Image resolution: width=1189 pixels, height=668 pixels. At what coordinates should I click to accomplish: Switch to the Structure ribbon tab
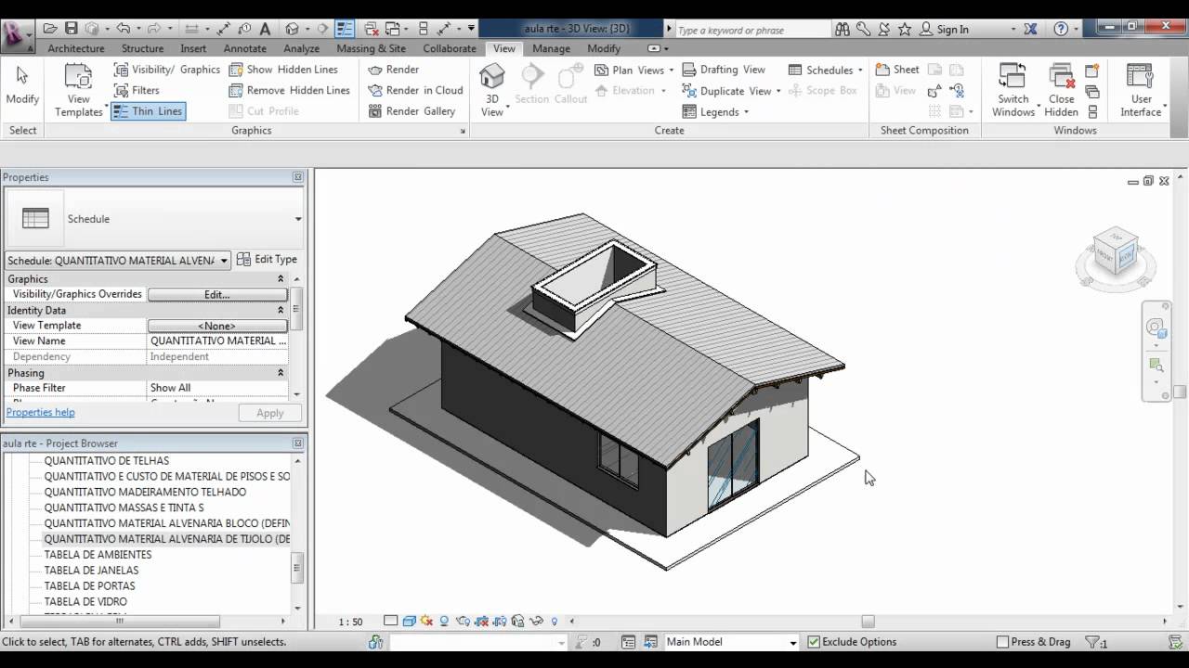(x=142, y=48)
